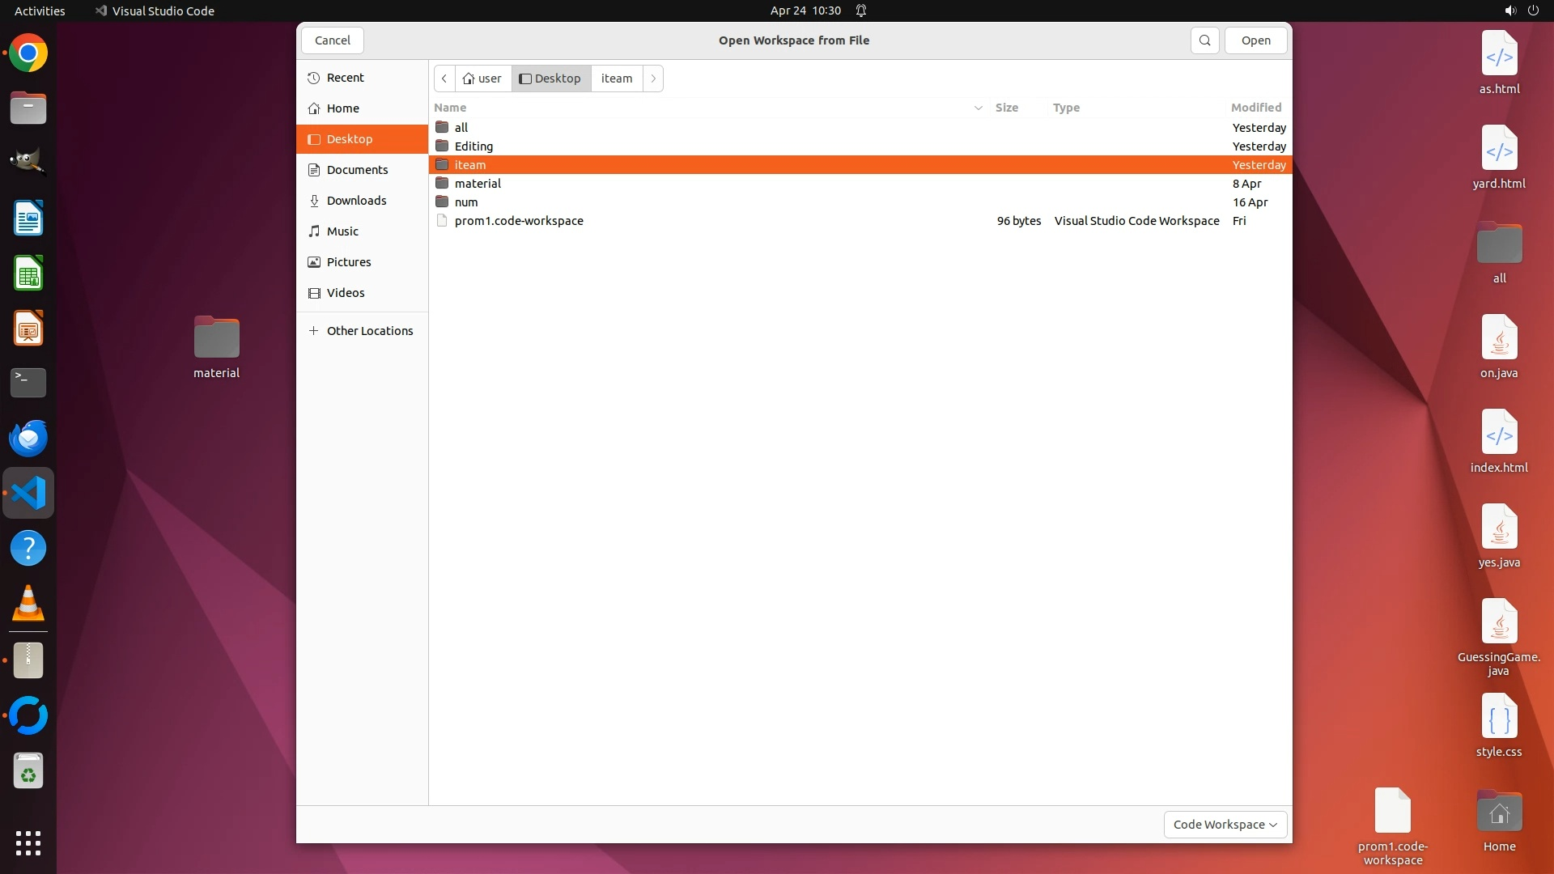This screenshot has width=1554, height=874.
Task: Open the Trash icon in dock
Action: coord(28,772)
